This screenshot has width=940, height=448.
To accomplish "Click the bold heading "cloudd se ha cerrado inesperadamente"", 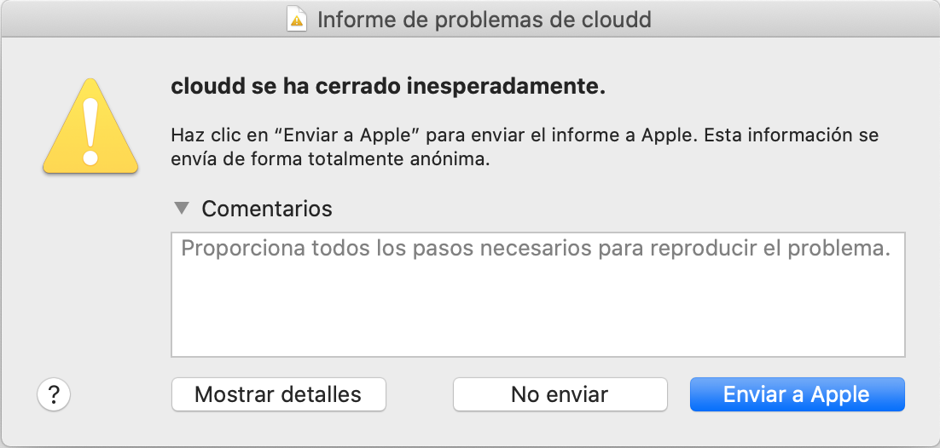I will (388, 88).
